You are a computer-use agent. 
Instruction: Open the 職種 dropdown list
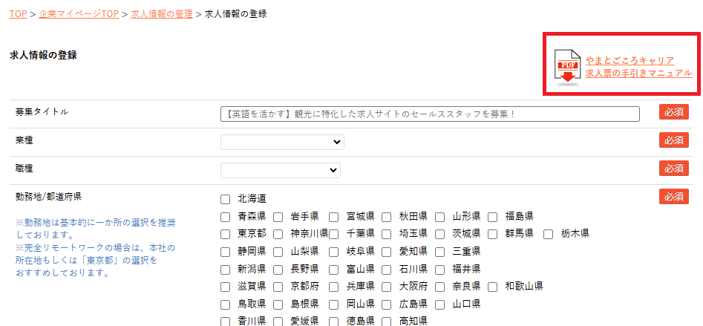(281, 170)
